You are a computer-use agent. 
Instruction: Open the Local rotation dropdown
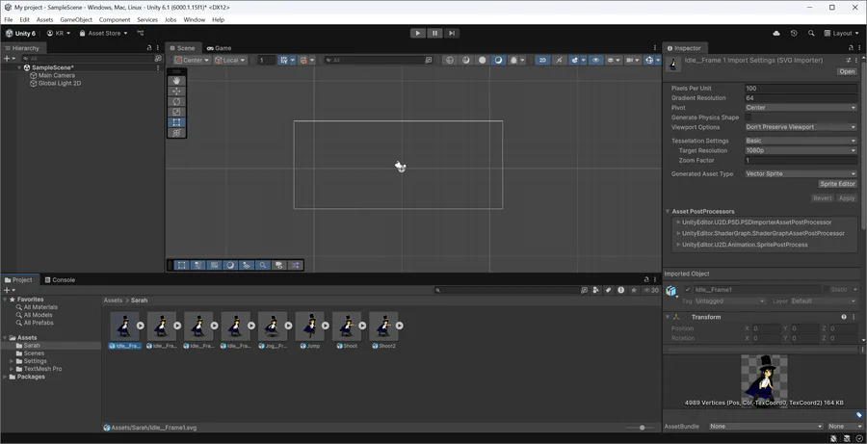pyautogui.click(x=230, y=61)
